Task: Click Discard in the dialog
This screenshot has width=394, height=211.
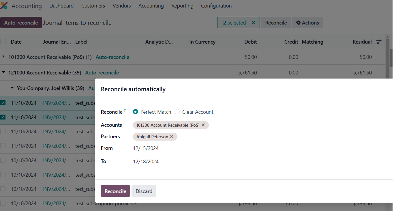Action: [x=144, y=191]
